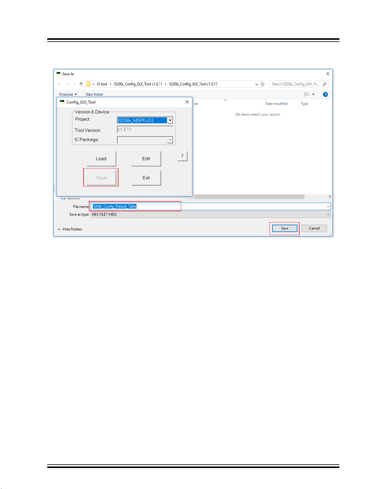Collapse folders with Hide Folders
Image resolution: width=378 pixels, height=489 pixels.
point(70,229)
